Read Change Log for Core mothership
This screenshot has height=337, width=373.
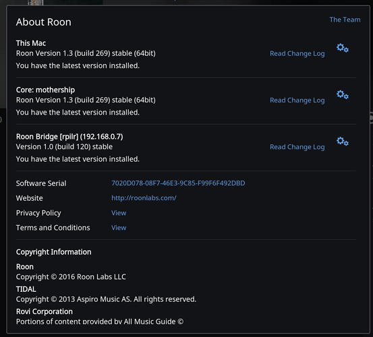pyautogui.click(x=297, y=100)
